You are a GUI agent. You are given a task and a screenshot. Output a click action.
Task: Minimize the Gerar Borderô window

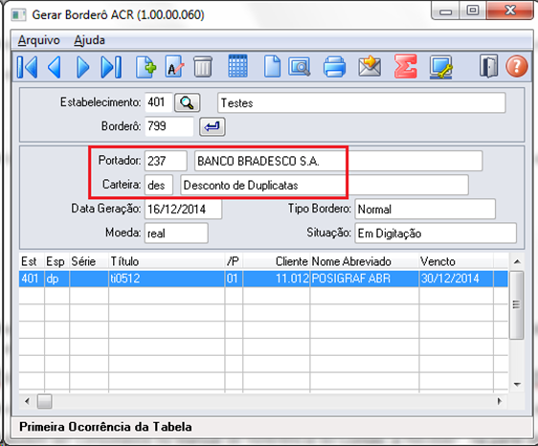[x=445, y=11]
